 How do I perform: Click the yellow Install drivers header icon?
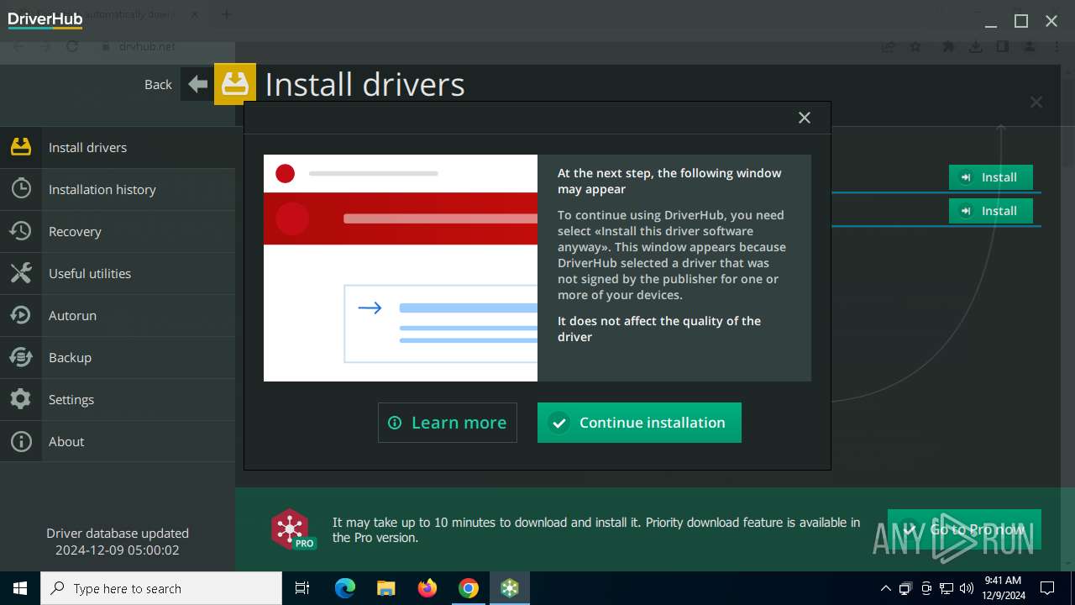[x=235, y=84]
